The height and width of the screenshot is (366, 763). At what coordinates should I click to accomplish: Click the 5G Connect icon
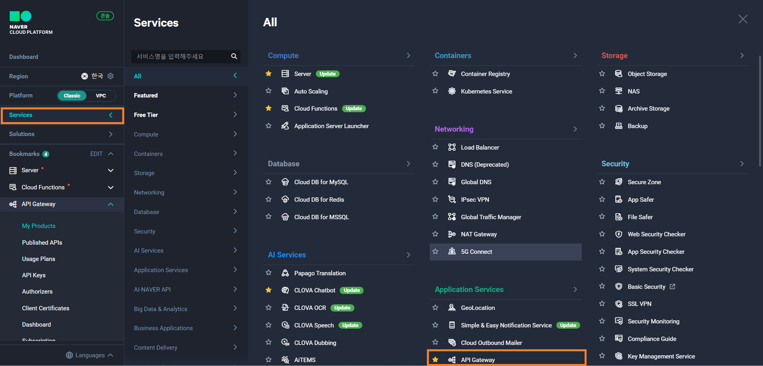coord(452,251)
